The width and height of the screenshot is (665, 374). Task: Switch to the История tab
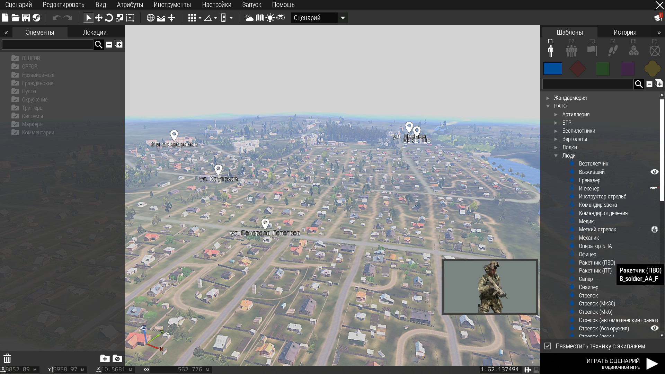pos(625,32)
